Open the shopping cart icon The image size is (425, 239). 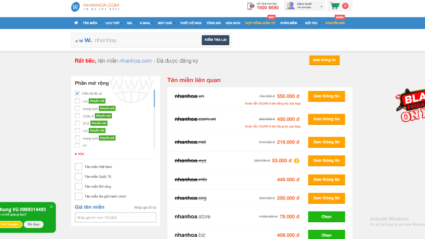(335, 6)
